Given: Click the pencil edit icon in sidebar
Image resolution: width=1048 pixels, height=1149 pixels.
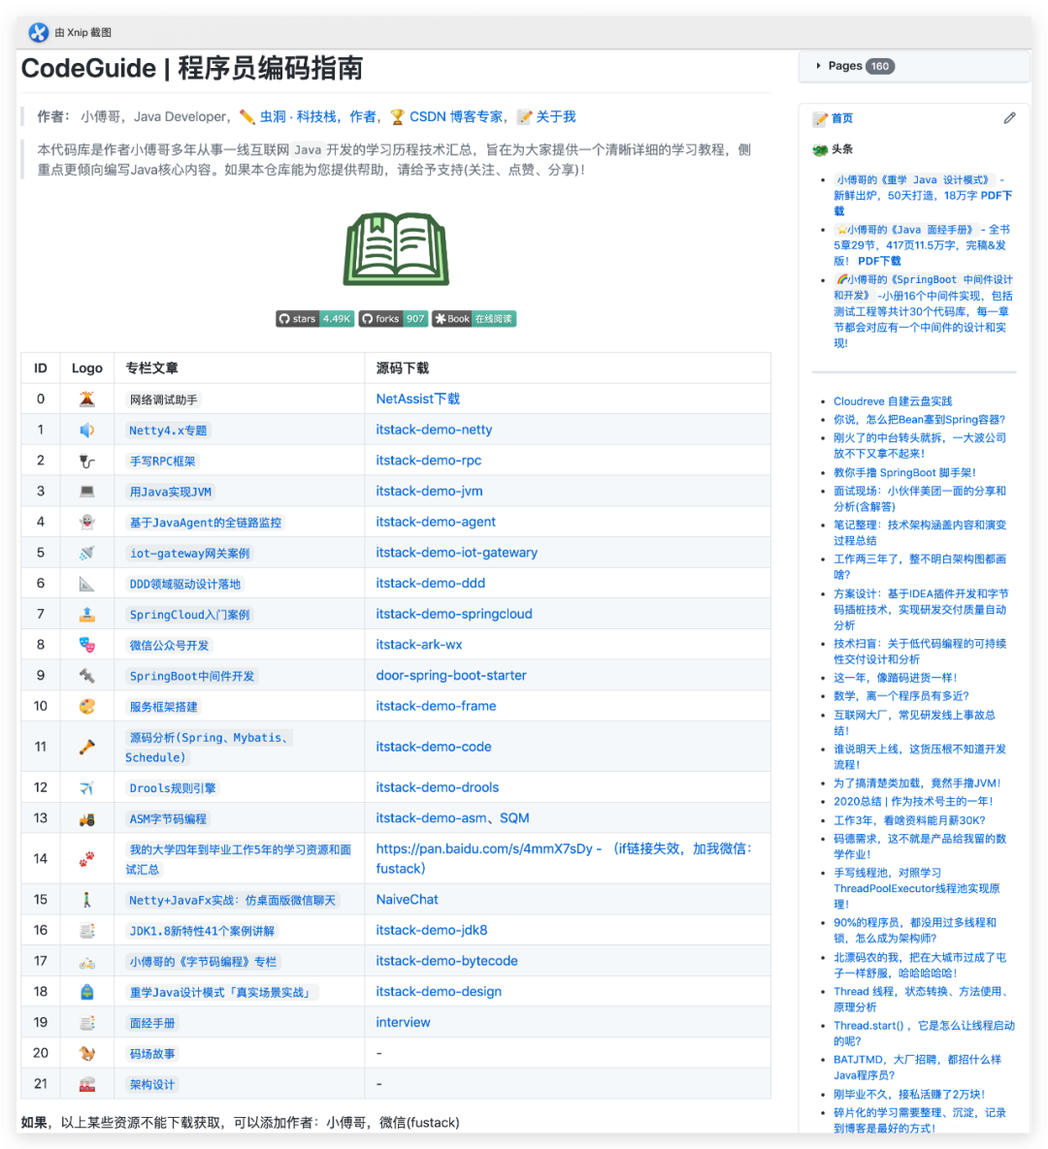Looking at the screenshot, I should [1010, 118].
